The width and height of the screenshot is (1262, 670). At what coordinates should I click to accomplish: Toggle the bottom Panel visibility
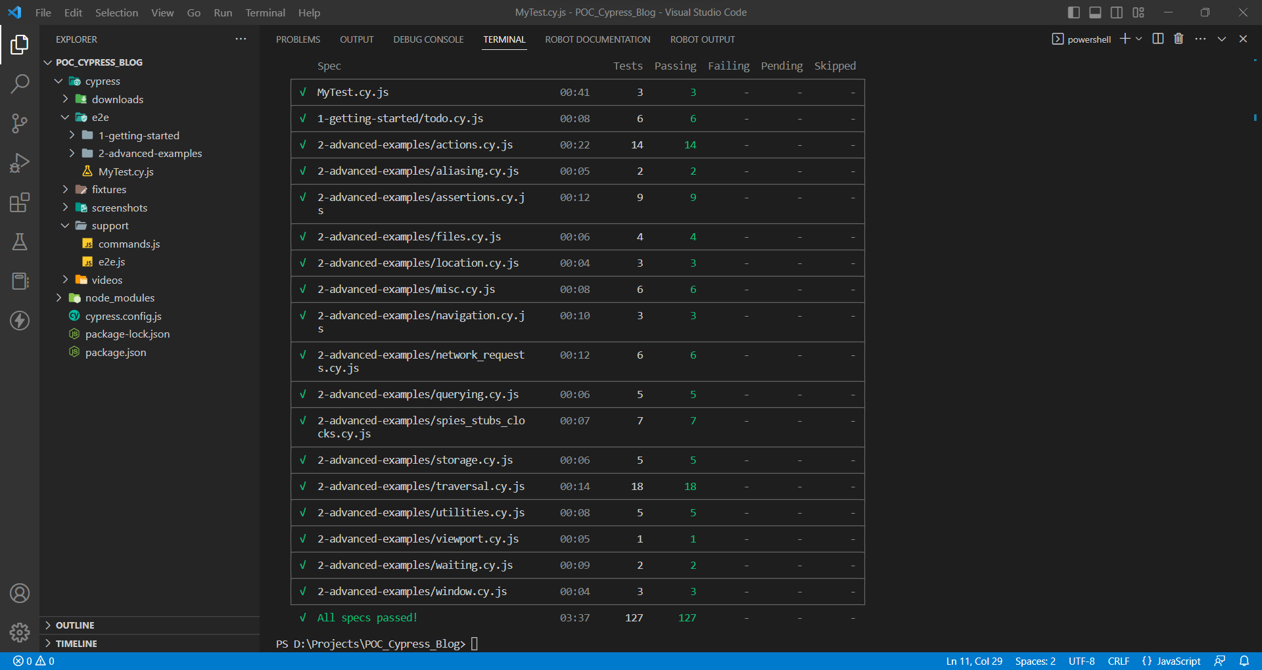tap(1095, 12)
